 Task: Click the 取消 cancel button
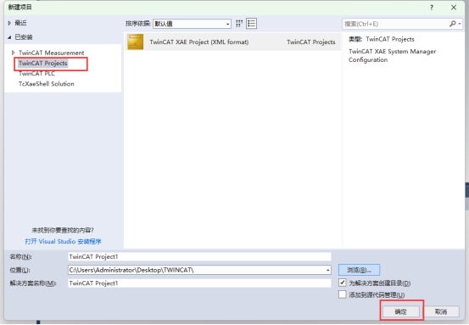click(x=441, y=311)
